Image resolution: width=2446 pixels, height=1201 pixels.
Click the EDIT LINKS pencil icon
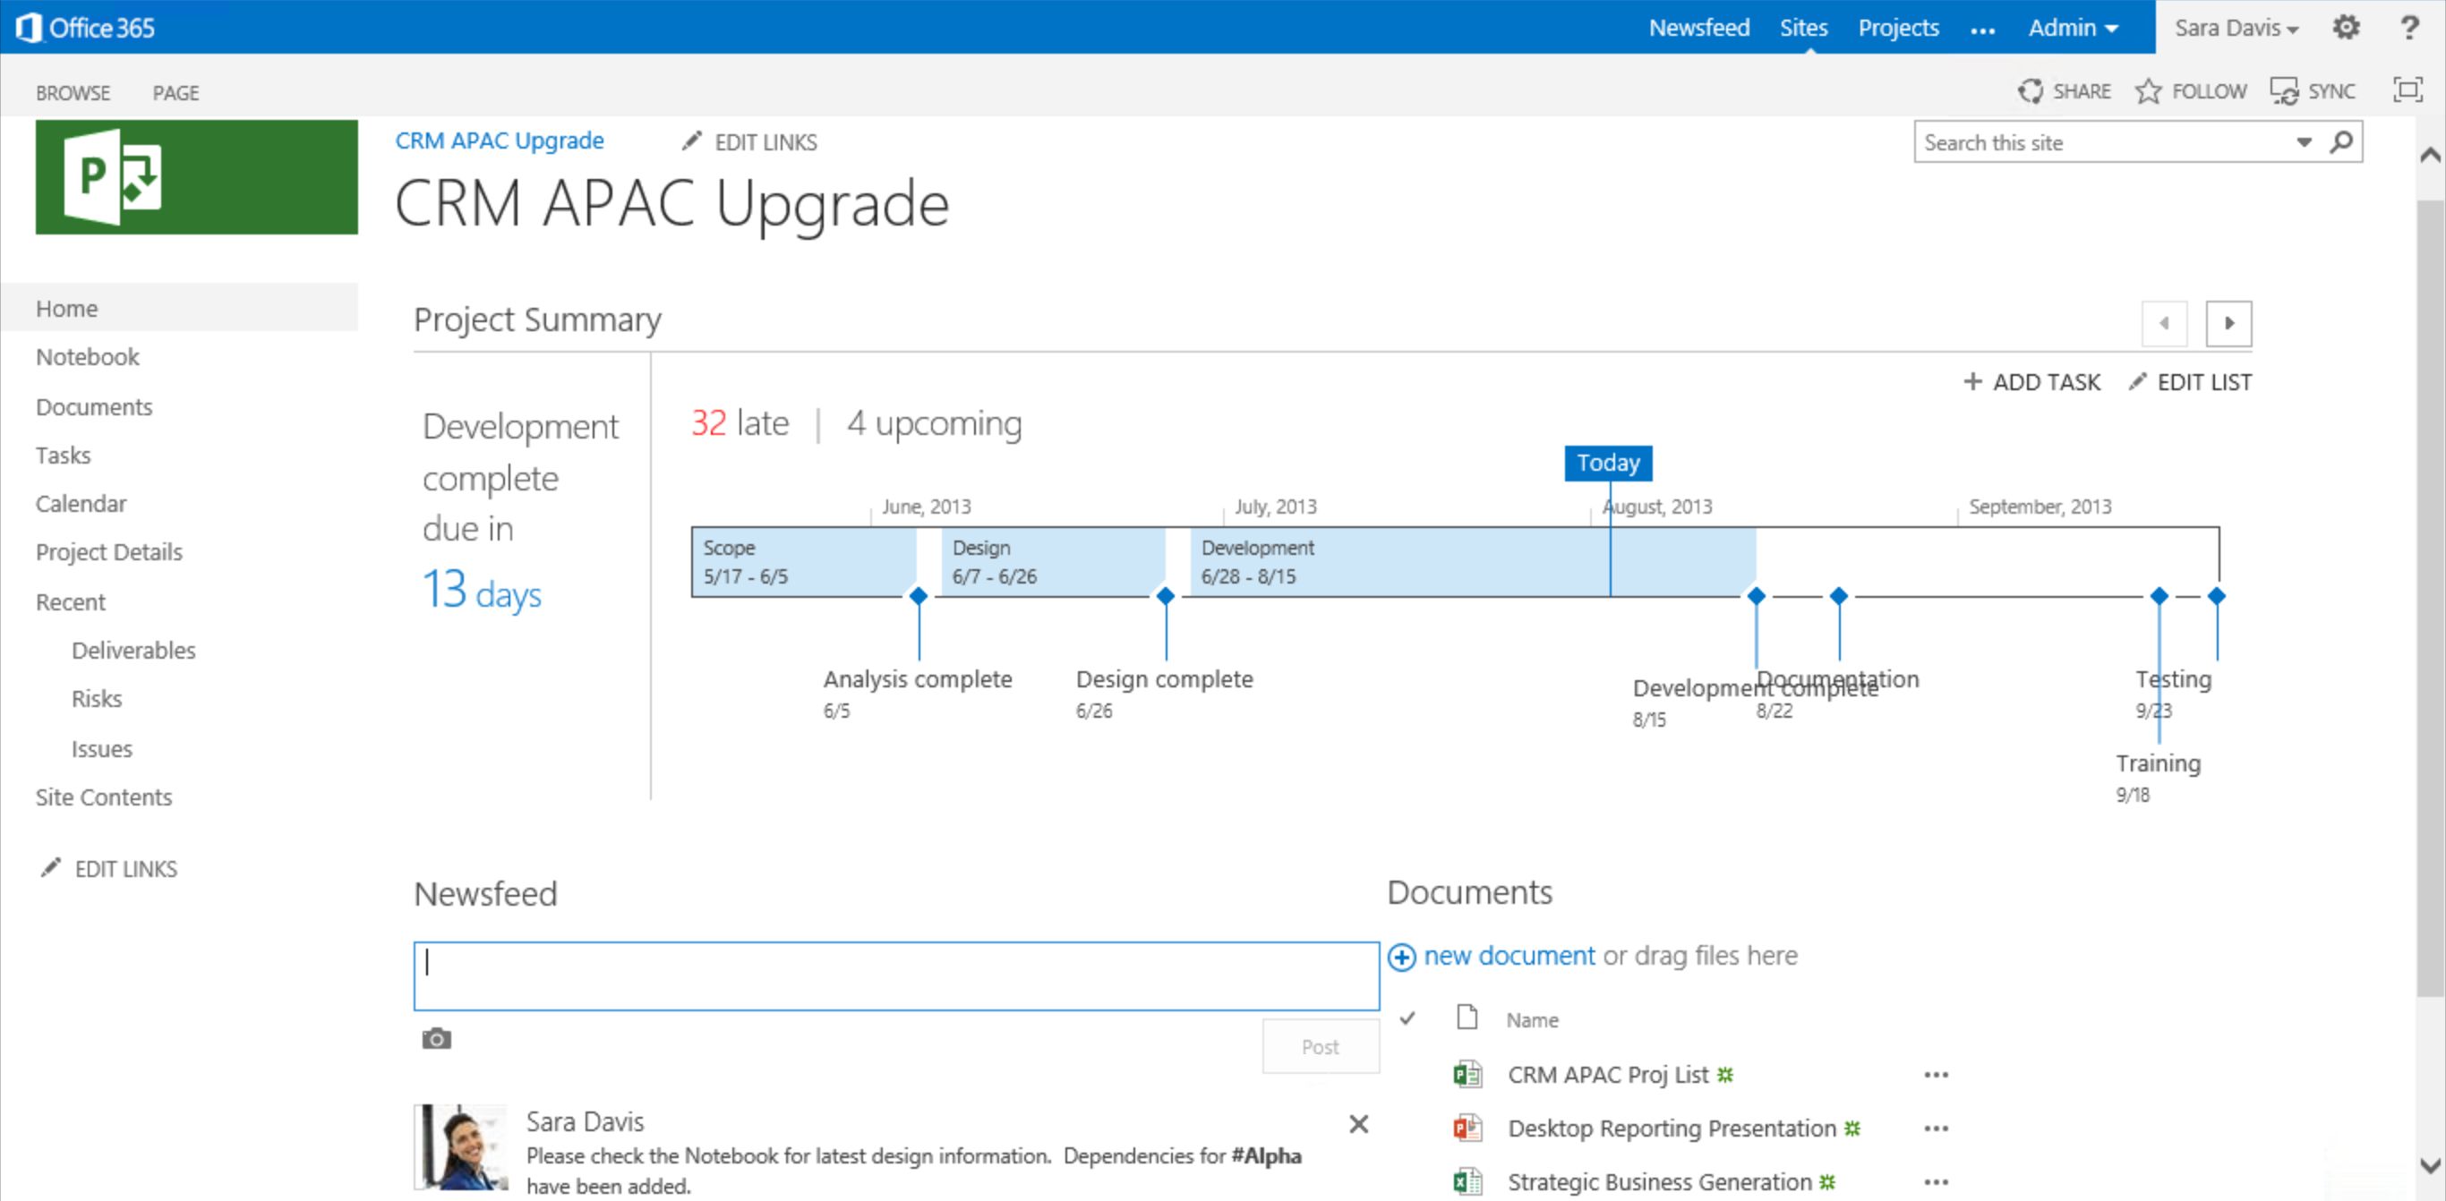(691, 141)
